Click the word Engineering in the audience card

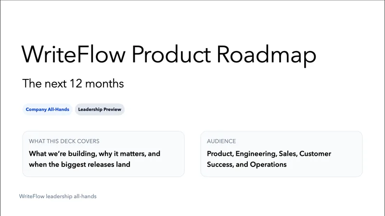click(257, 154)
